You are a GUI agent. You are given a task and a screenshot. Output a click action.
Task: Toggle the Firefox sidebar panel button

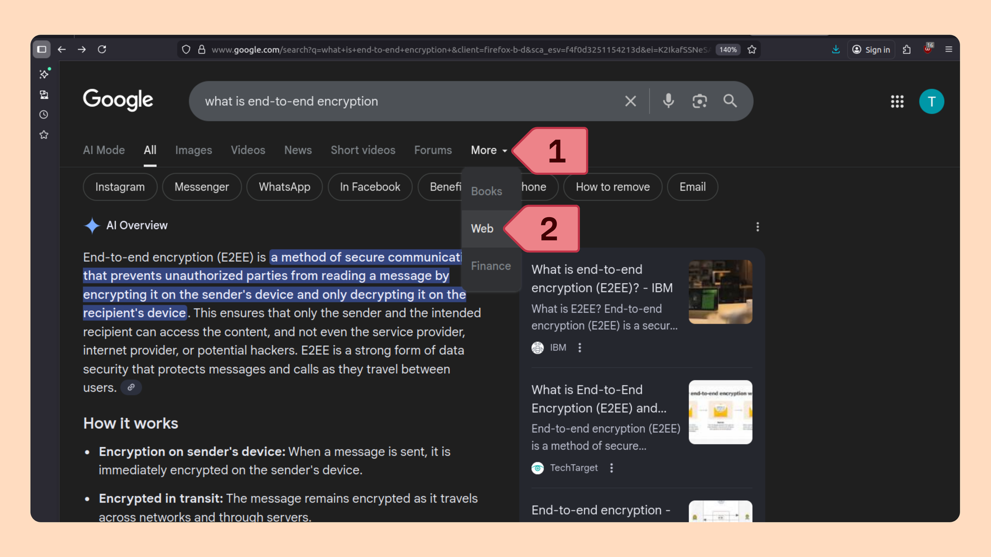point(41,49)
